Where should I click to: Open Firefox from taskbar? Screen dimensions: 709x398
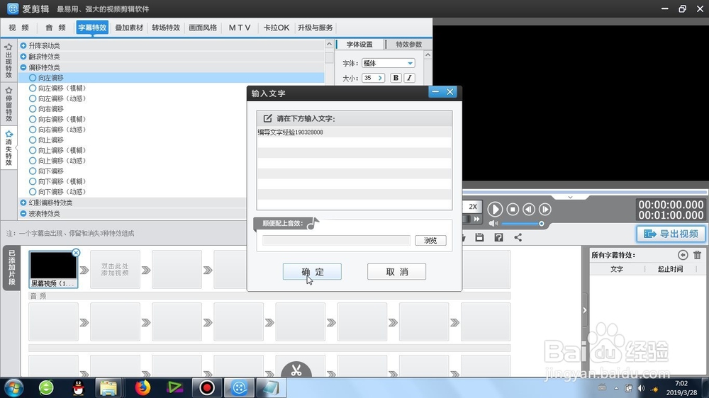click(143, 387)
